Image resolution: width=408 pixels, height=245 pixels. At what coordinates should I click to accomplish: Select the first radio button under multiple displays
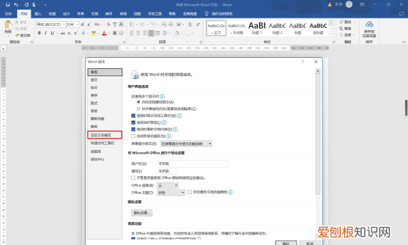tap(139, 102)
